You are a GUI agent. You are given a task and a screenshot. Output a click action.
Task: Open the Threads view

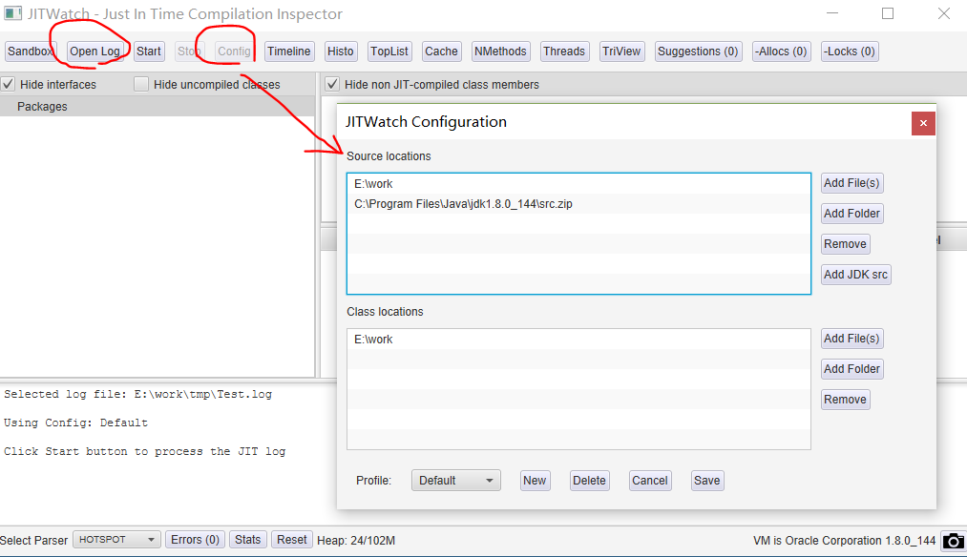pyautogui.click(x=563, y=52)
